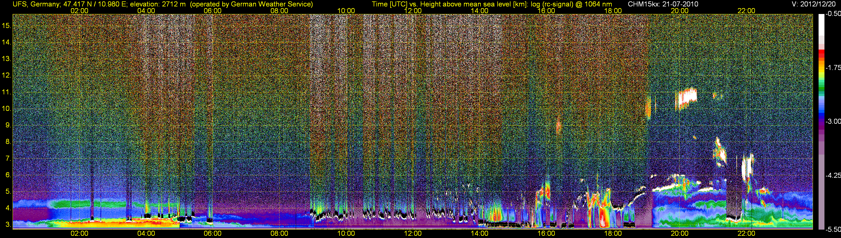
Task: Click the height axis label "12."
Action: (x=6, y=75)
